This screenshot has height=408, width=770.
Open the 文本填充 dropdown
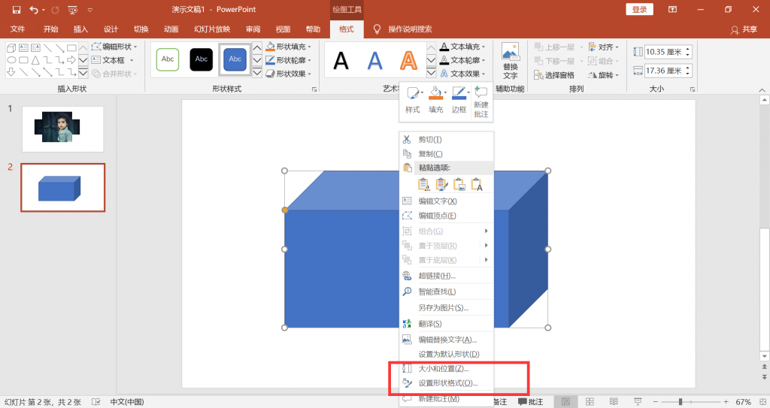(462, 47)
